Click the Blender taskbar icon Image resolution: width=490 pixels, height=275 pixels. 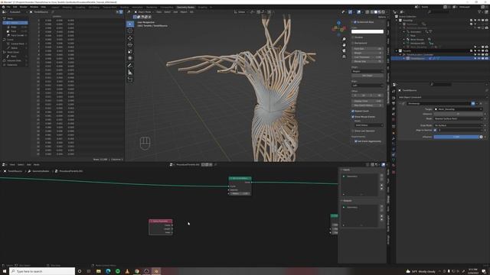pos(156,271)
